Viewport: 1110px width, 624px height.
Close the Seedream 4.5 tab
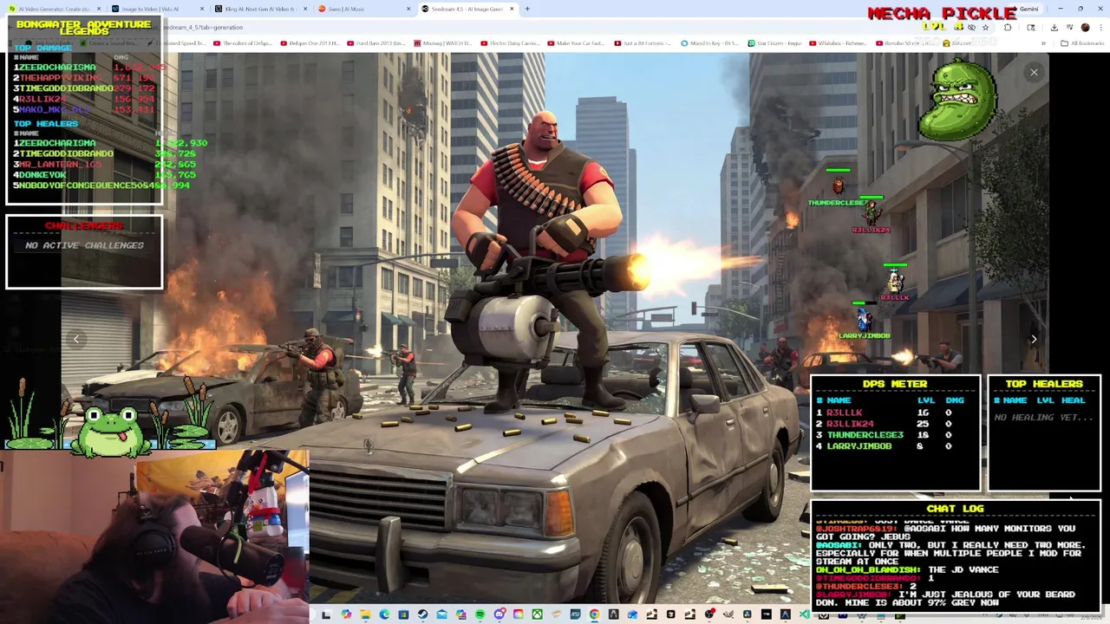pyautogui.click(x=513, y=9)
